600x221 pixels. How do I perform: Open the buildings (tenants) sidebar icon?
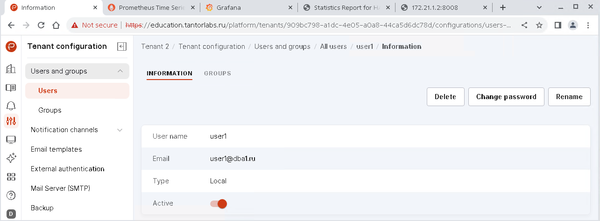click(11, 69)
